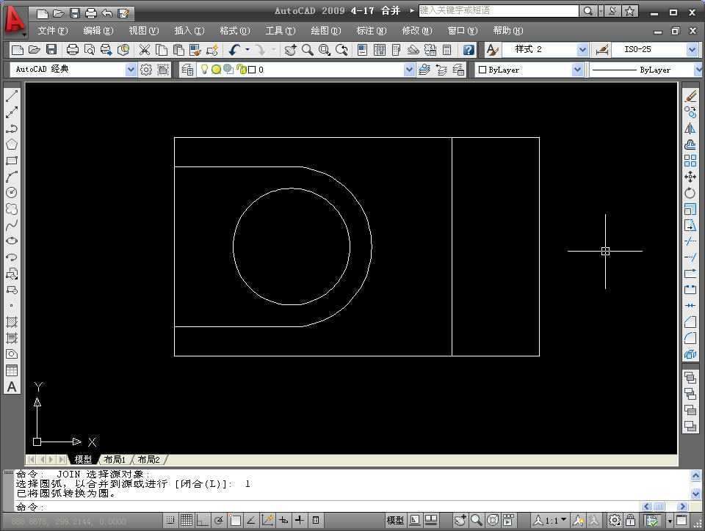The image size is (705, 531).
Task: Click the Array tool
Action: pos(690,161)
